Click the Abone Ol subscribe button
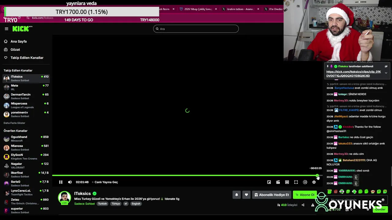The height and width of the screenshot is (220, 392). tap(305, 195)
